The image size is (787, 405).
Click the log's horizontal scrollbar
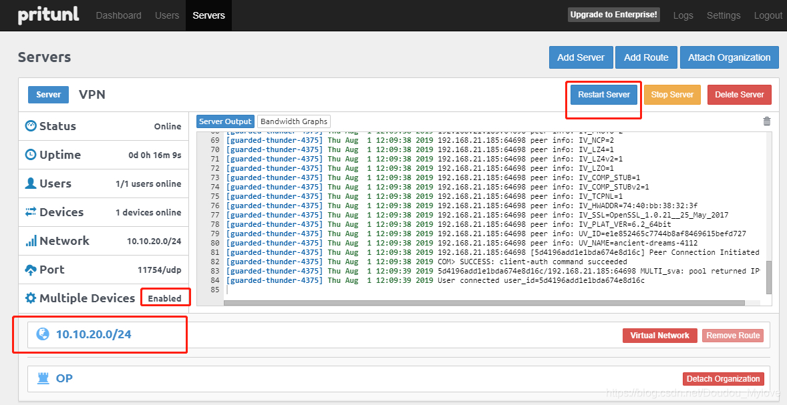point(484,303)
